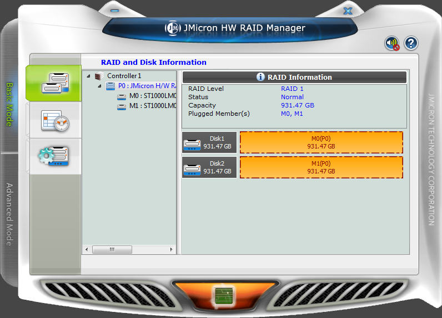Click the Disk2 drive icon
Viewport: 442px width, 318px height.
tap(192, 170)
